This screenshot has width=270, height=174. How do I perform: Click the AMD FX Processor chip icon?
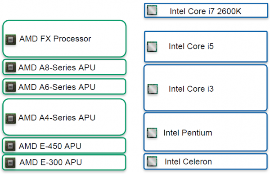point(10,40)
